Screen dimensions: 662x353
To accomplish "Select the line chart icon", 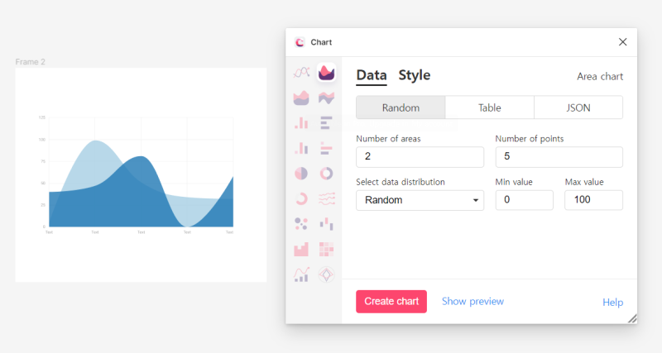I will coord(301,73).
